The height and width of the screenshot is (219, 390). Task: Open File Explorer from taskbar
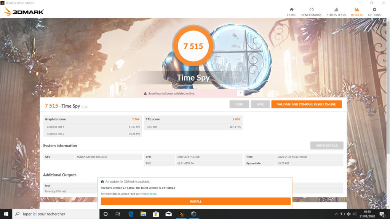pos(143,214)
